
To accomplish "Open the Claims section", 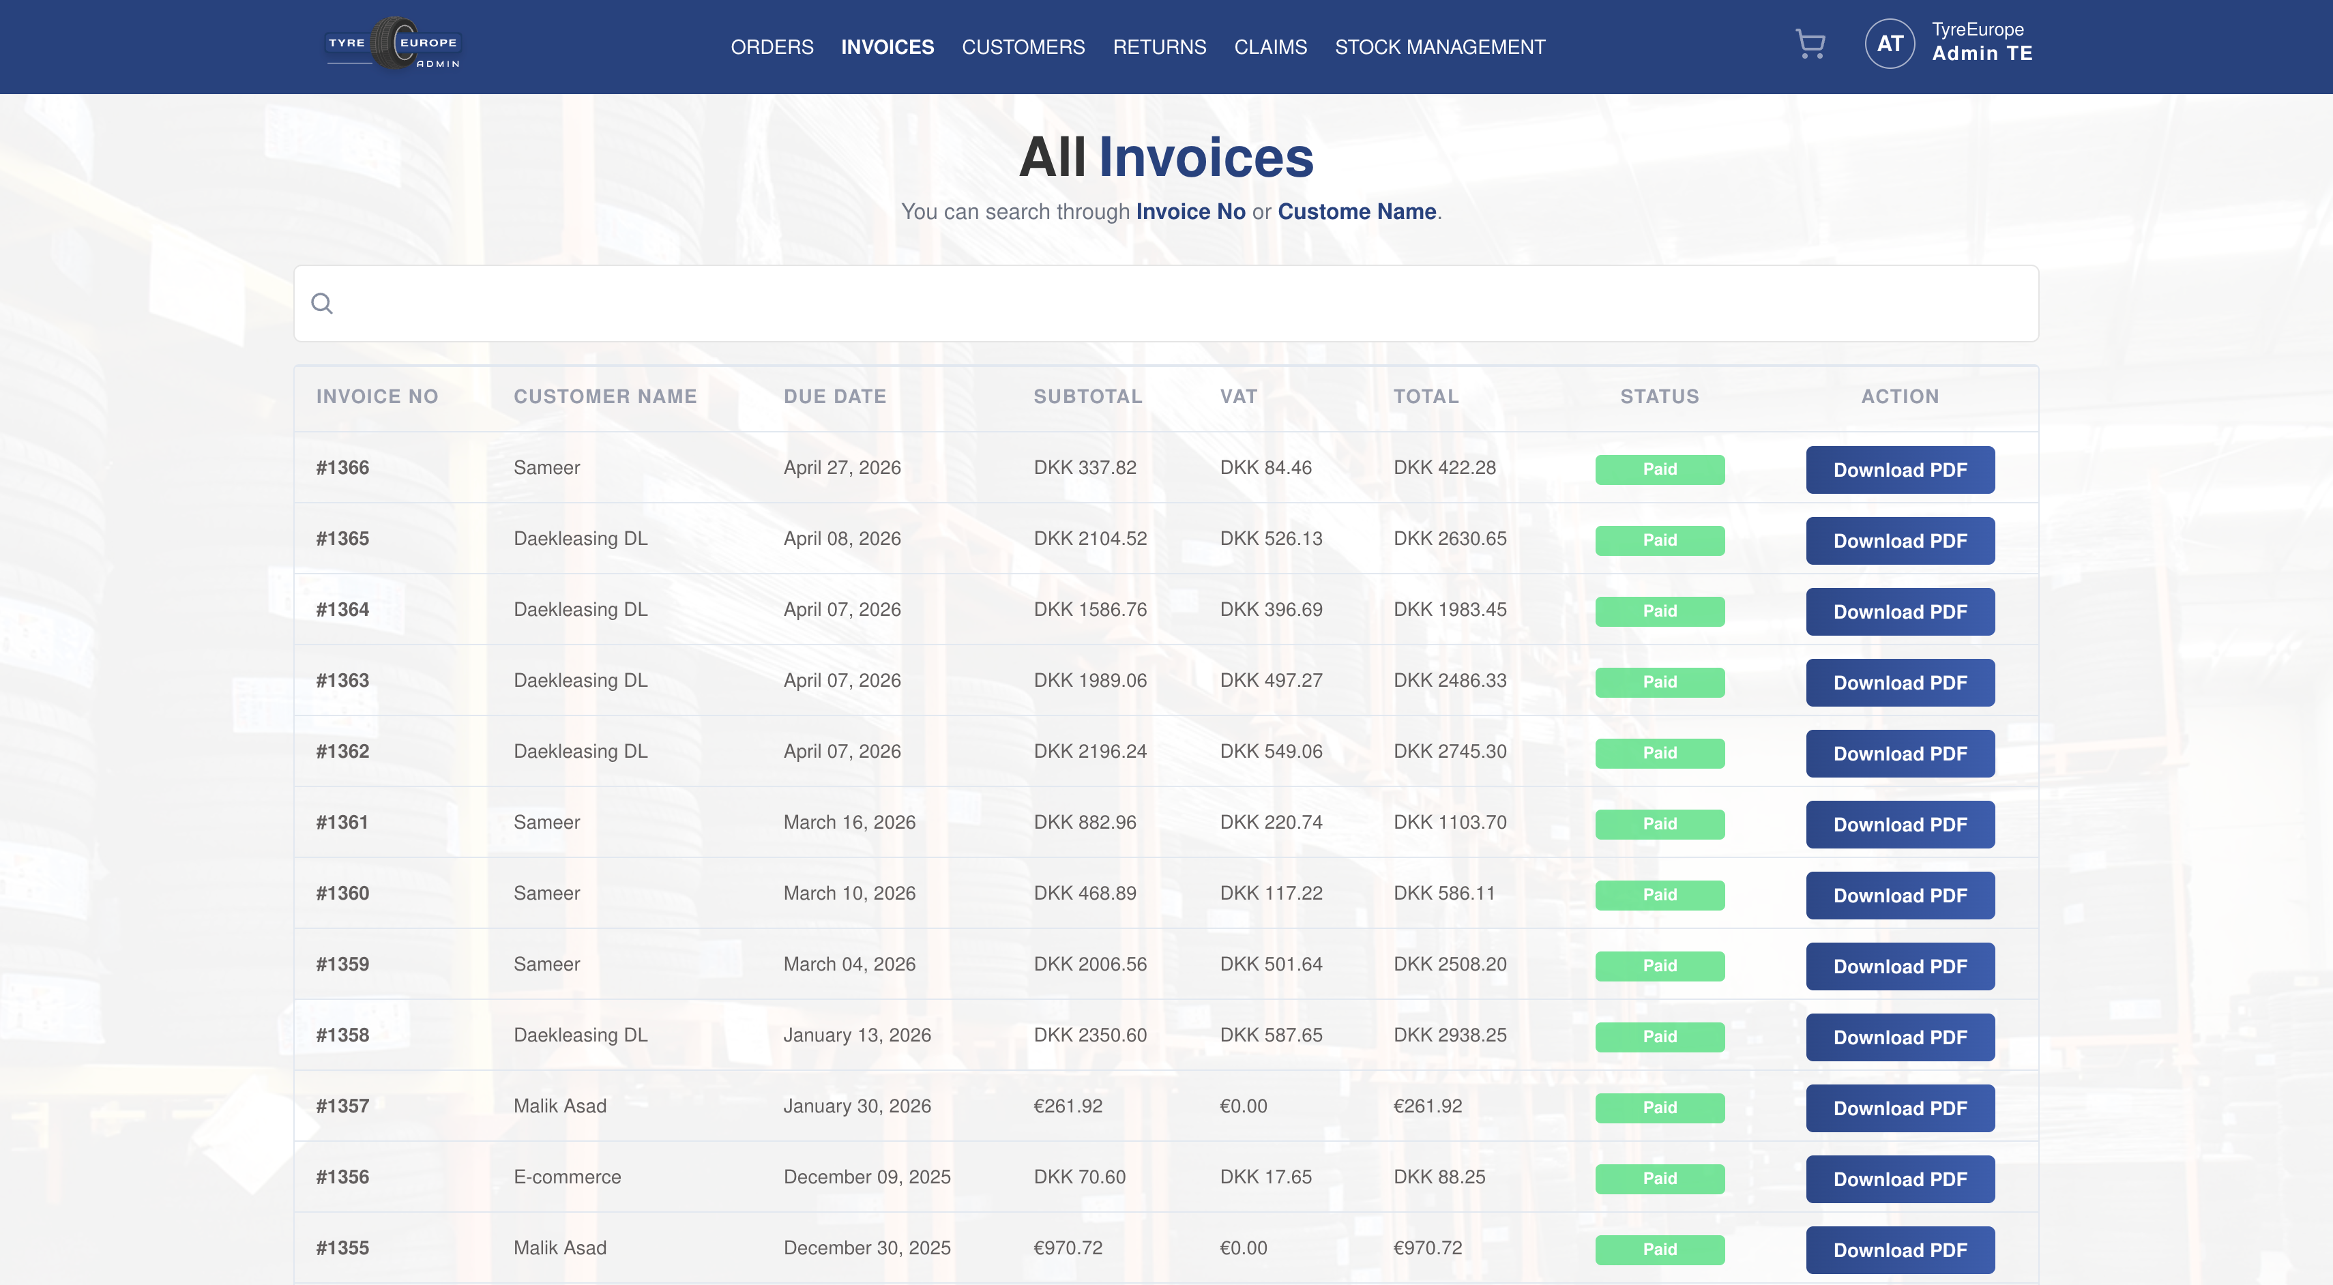I will (1270, 47).
